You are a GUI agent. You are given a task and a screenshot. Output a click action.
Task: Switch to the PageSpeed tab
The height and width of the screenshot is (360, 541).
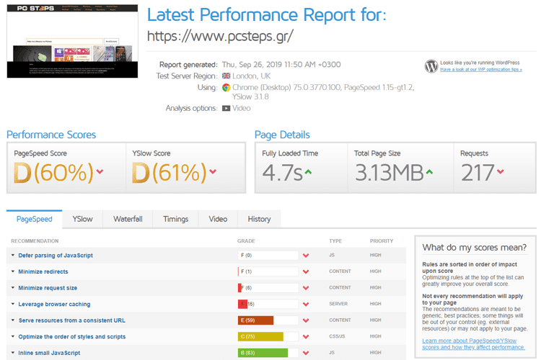pos(34,219)
